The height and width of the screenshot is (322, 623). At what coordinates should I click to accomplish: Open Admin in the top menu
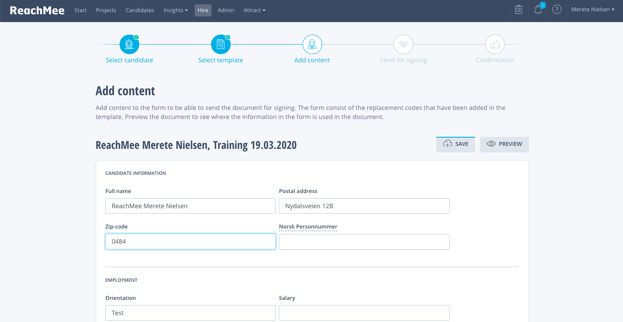(x=226, y=10)
